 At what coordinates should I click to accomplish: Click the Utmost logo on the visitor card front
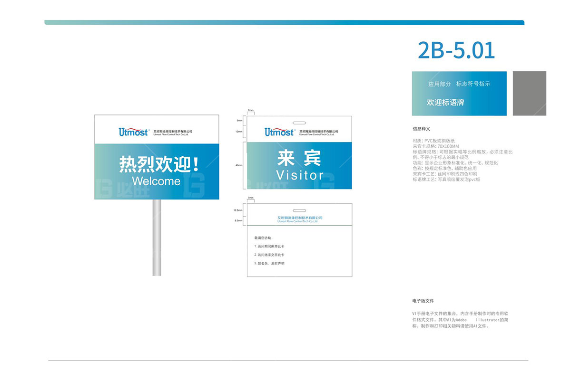pos(280,132)
